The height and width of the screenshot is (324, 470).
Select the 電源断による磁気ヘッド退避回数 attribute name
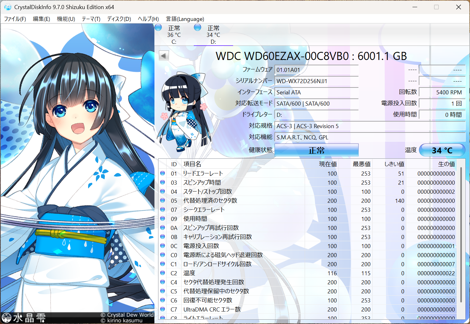[x=223, y=255]
